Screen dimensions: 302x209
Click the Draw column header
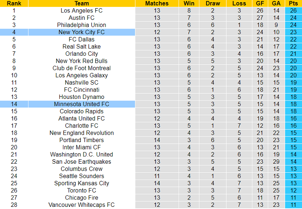point(213,3)
